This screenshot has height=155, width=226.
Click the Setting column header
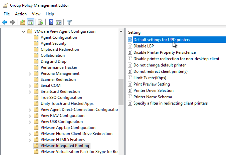[134, 32]
